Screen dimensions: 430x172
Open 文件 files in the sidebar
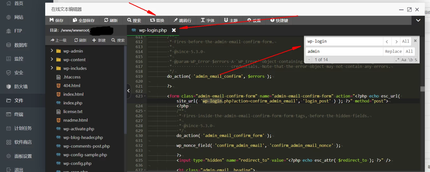19,100
